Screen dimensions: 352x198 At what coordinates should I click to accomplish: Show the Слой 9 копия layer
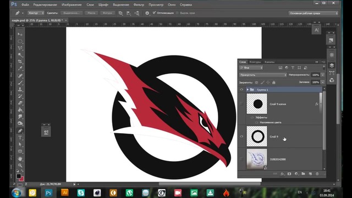pyautogui.click(x=241, y=104)
